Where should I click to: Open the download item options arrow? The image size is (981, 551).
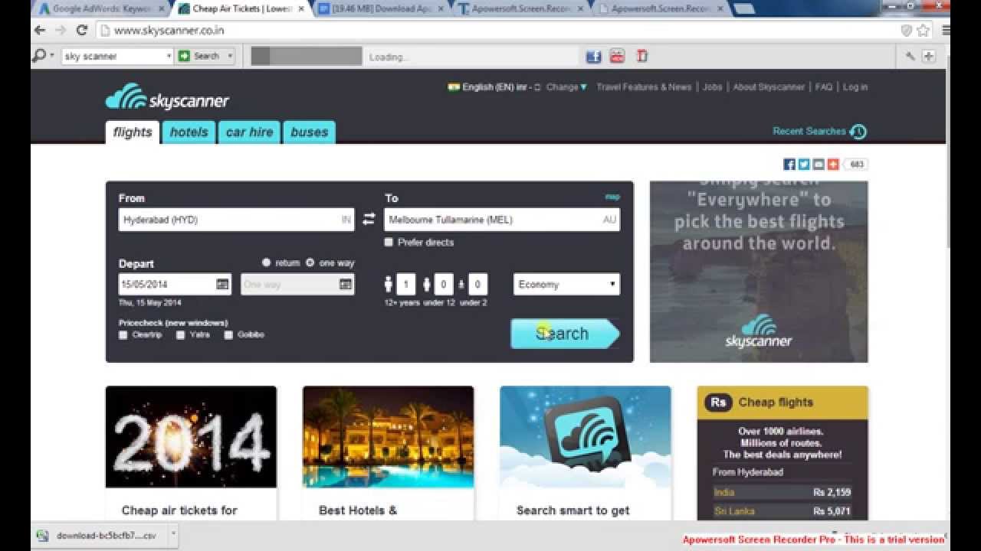tap(173, 533)
